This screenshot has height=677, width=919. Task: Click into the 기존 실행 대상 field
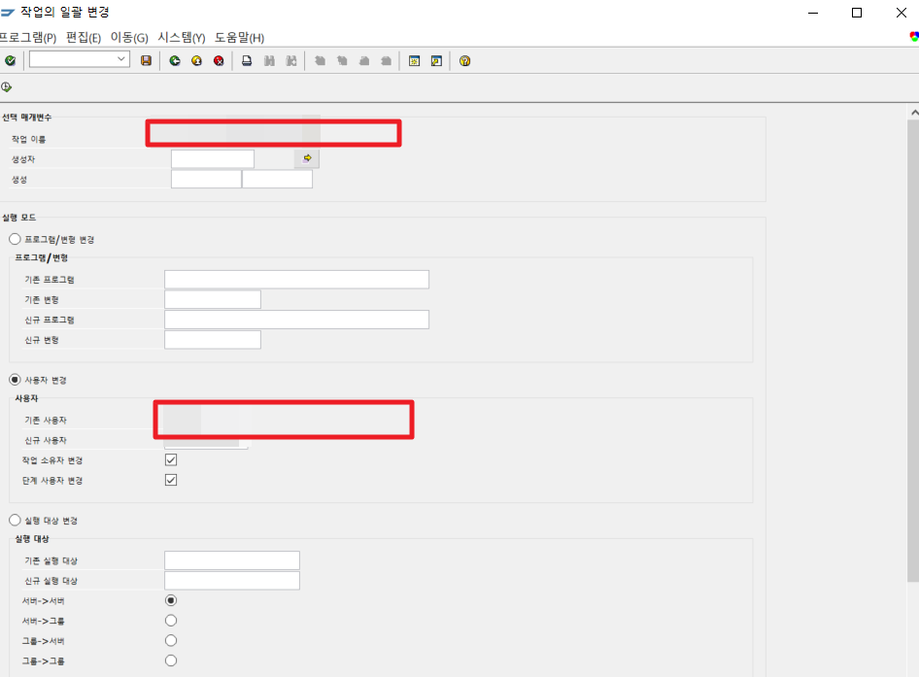[232, 560]
